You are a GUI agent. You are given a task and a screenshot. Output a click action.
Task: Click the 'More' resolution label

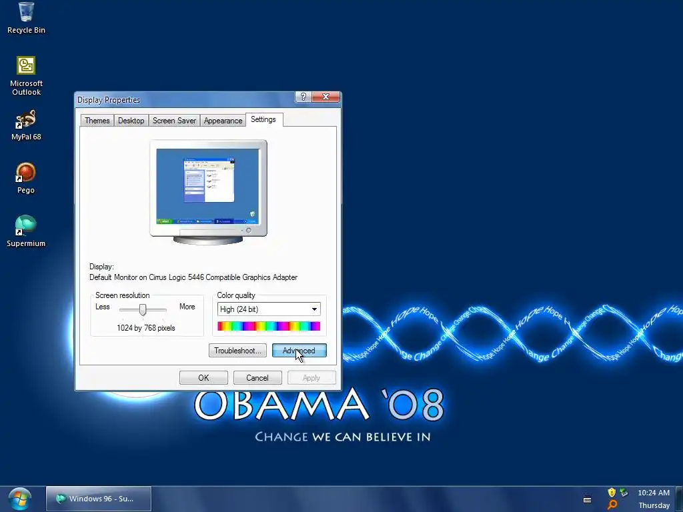(x=187, y=307)
